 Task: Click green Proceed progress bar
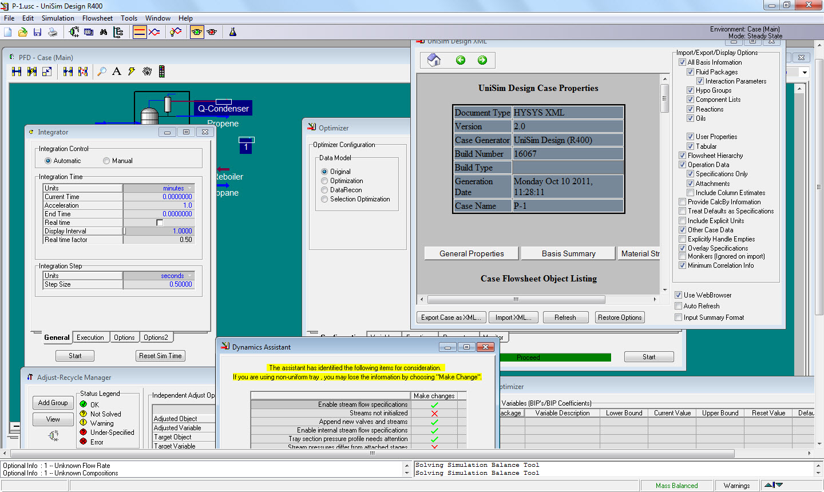554,358
